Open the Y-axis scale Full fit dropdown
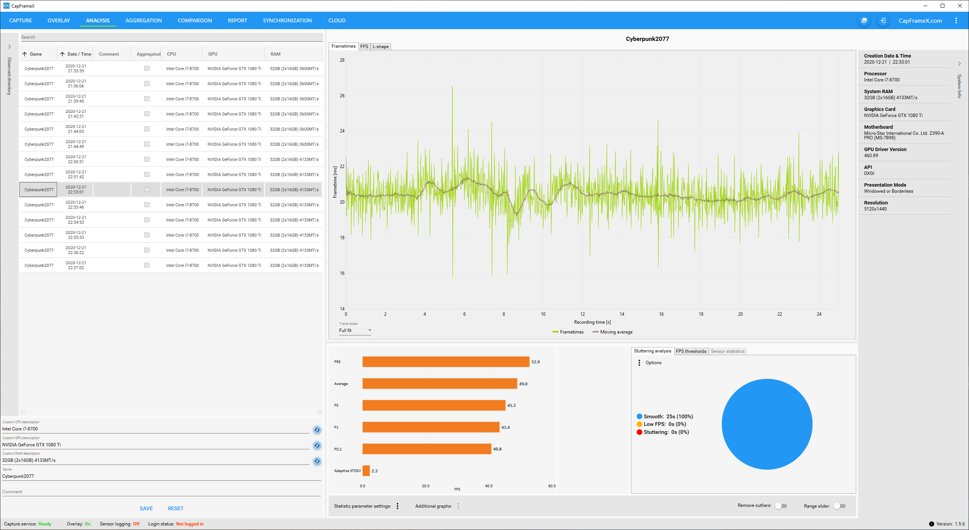The width and height of the screenshot is (969, 530). (355, 330)
